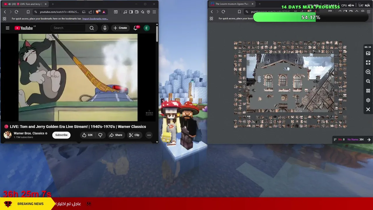Start voice search with microphone icon

click(105, 28)
